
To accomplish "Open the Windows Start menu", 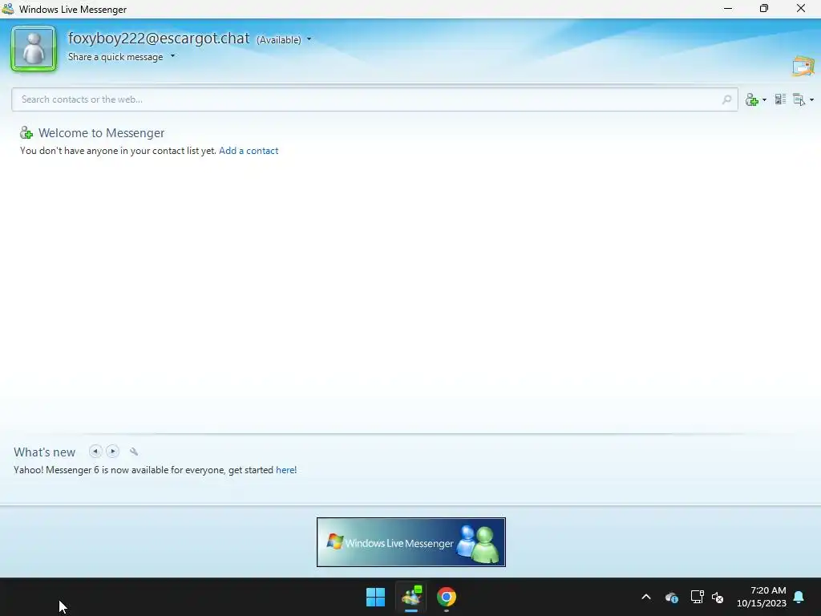I will tap(375, 597).
